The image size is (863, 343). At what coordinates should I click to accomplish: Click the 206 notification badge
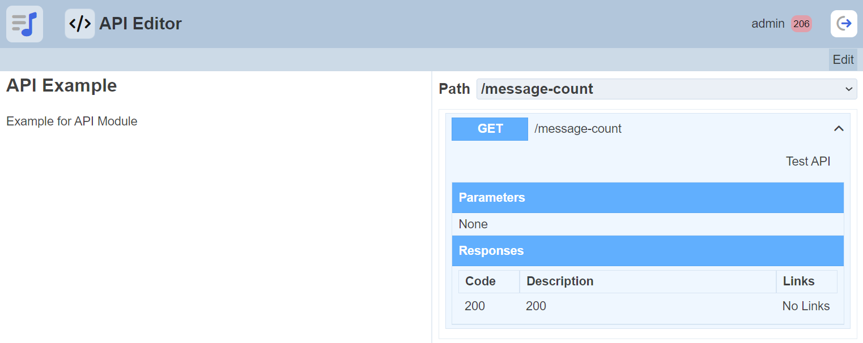point(801,24)
